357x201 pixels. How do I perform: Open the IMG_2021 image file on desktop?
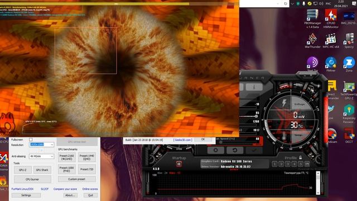click(349, 18)
